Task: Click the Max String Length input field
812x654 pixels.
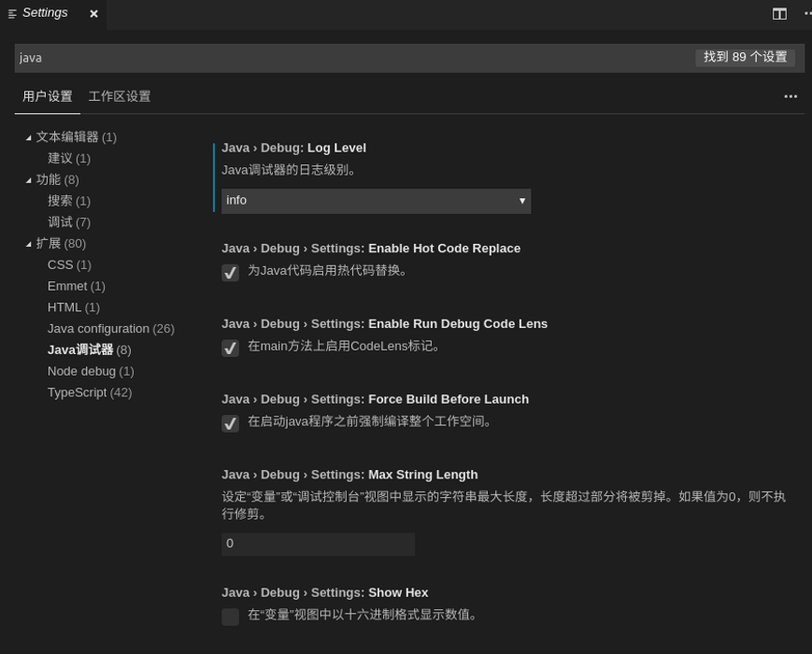Action: 318,543
